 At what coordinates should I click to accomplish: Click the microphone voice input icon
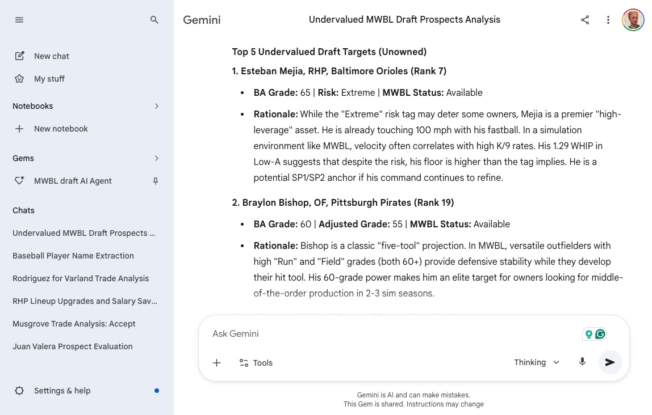pos(582,362)
